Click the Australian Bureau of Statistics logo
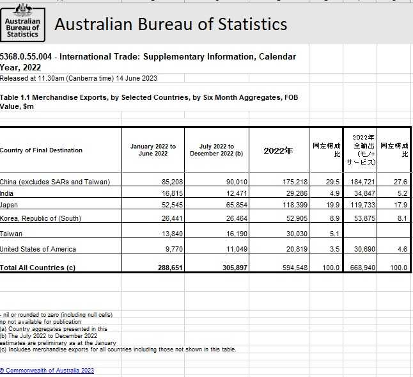Viewport: 413px width, 377px height. pos(23,22)
